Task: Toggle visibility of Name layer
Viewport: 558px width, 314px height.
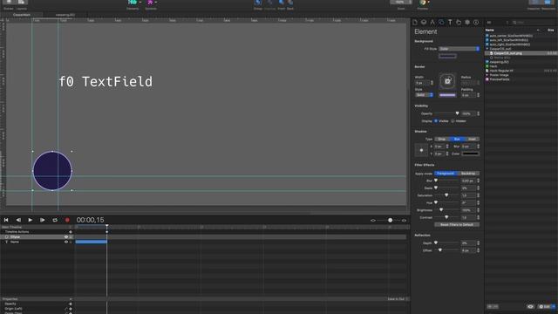Action: pos(66,242)
